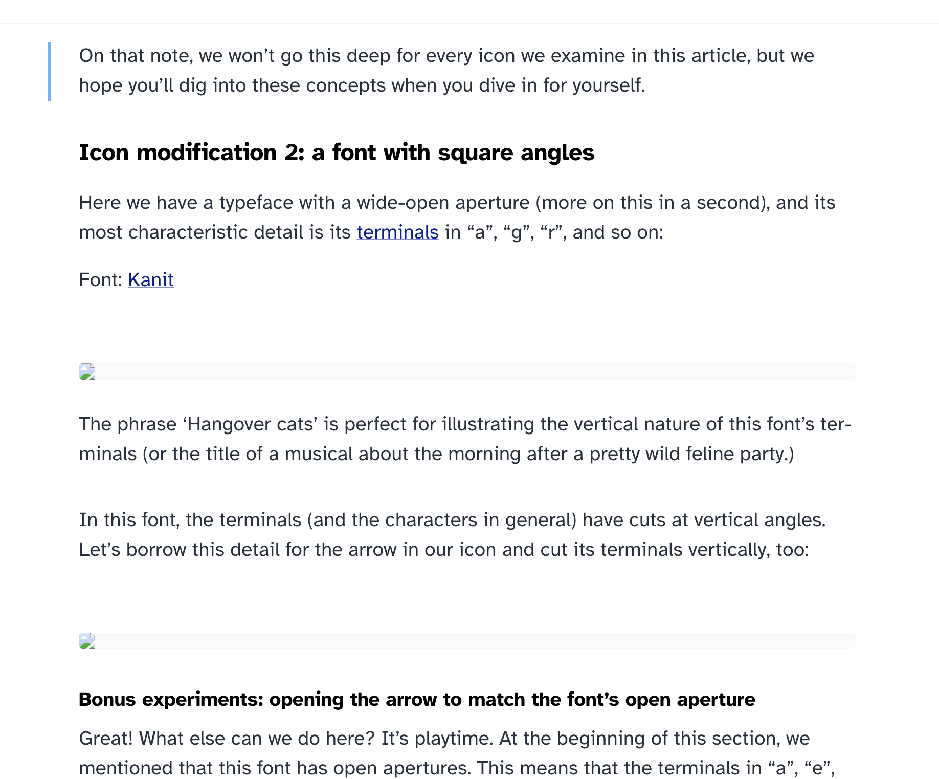
Task: Click broken image icon below Kanit line
Action: tap(87, 372)
